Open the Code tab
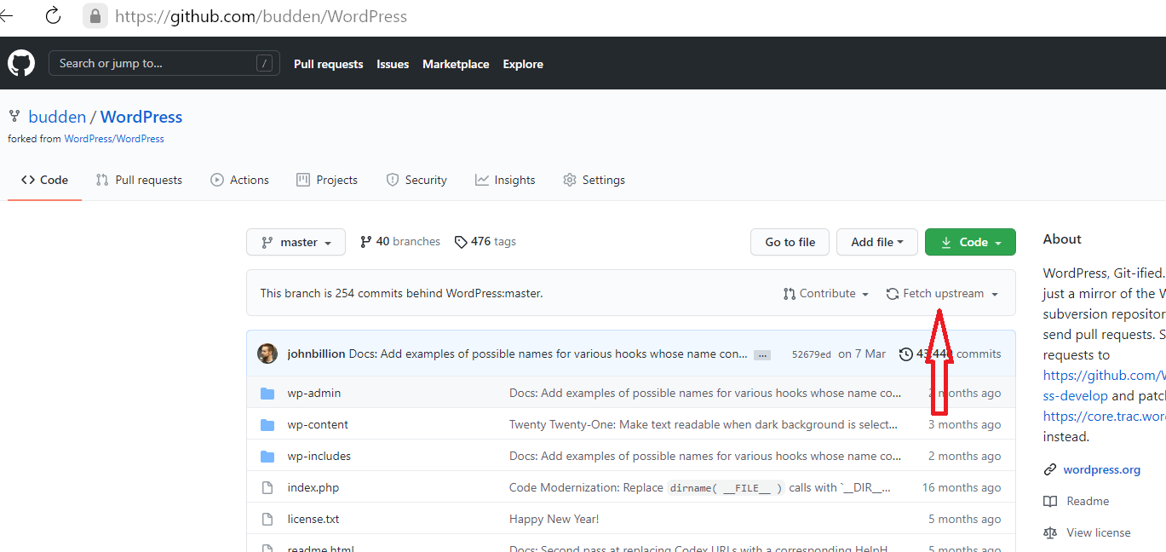This screenshot has width=1166, height=552. coord(44,180)
